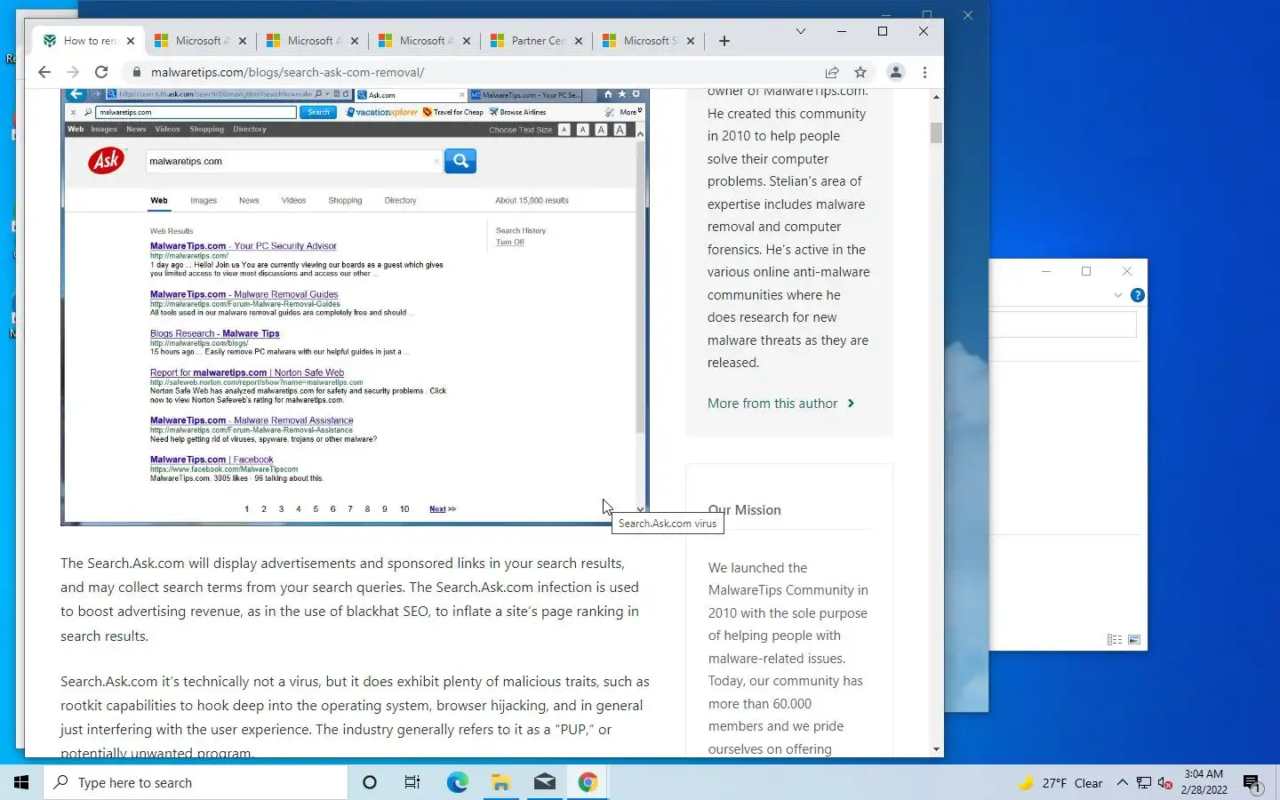Open the clock showing 3:04 AM
This screenshot has width=1280, height=800.
[1204, 782]
